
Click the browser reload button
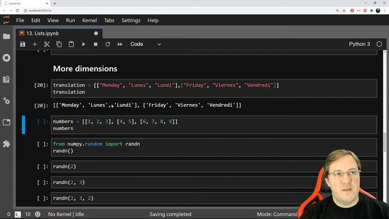pos(18,10)
